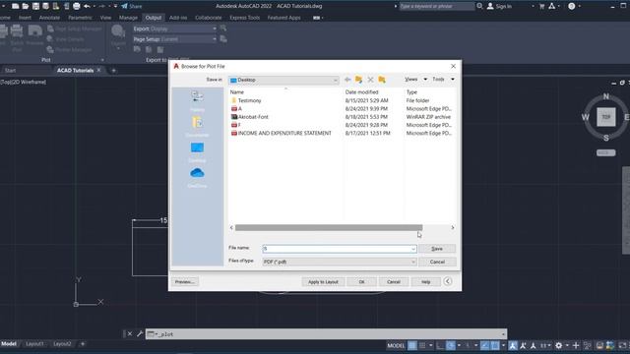Switch to the Manage ribbon tab

pyautogui.click(x=128, y=18)
